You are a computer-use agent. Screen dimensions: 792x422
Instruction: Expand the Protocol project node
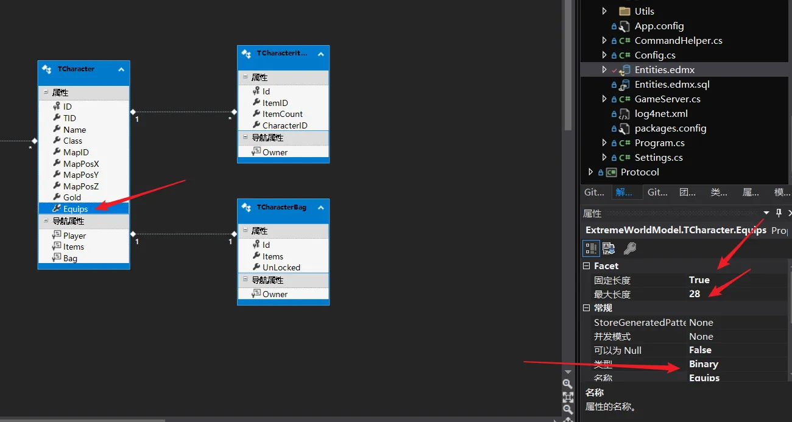tap(591, 172)
